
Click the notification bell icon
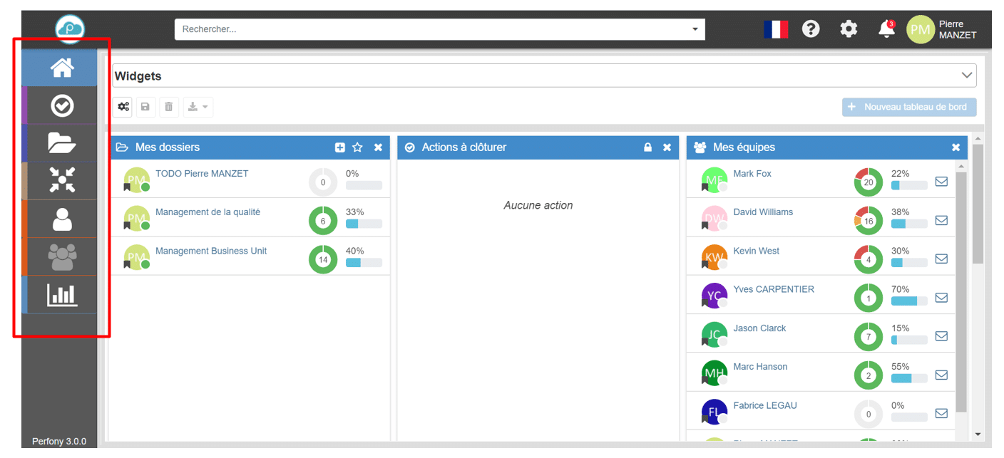(886, 29)
